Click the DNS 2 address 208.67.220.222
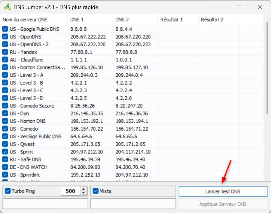The width and height of the screenshot is (271, 213). pyautogui.click(x=133, y=44)
